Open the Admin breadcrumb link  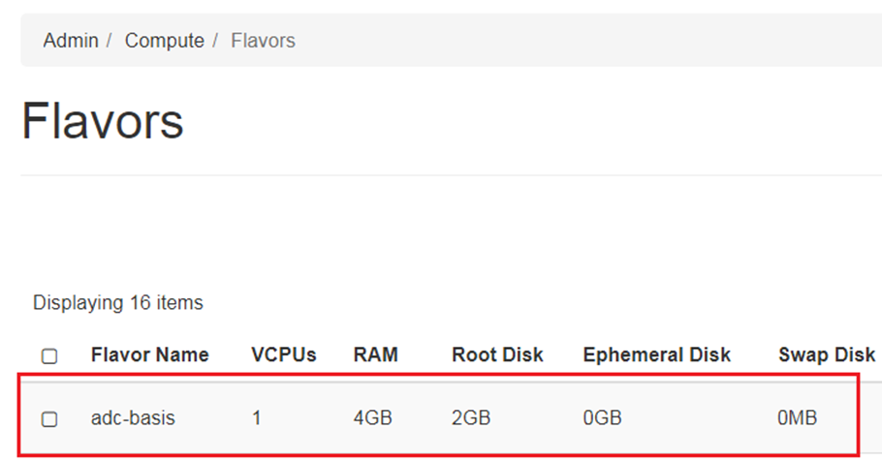tap(71, 41)
